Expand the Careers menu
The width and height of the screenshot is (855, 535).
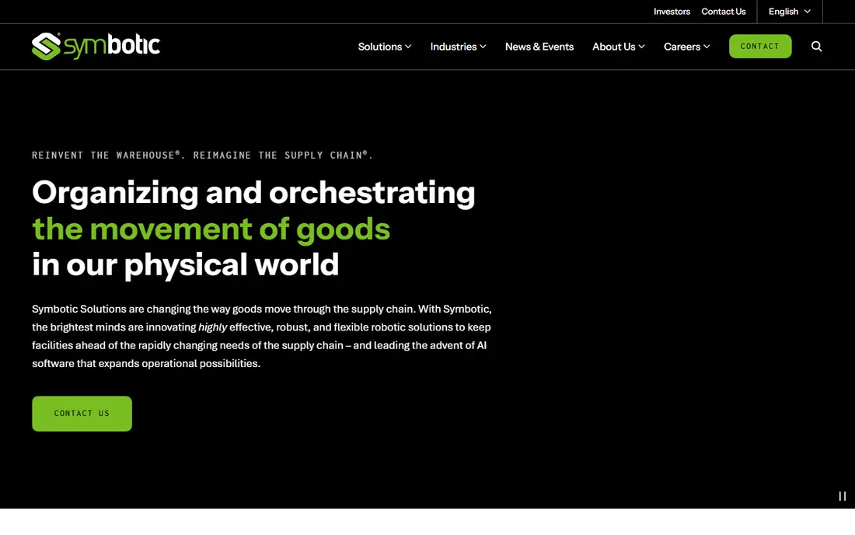click(x=686, y=47)
